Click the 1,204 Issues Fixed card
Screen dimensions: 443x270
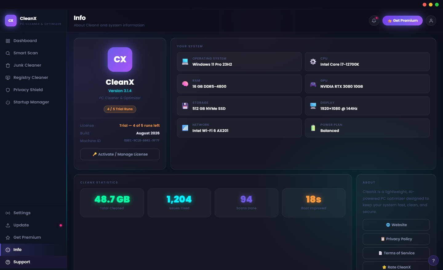pos(179,203)
